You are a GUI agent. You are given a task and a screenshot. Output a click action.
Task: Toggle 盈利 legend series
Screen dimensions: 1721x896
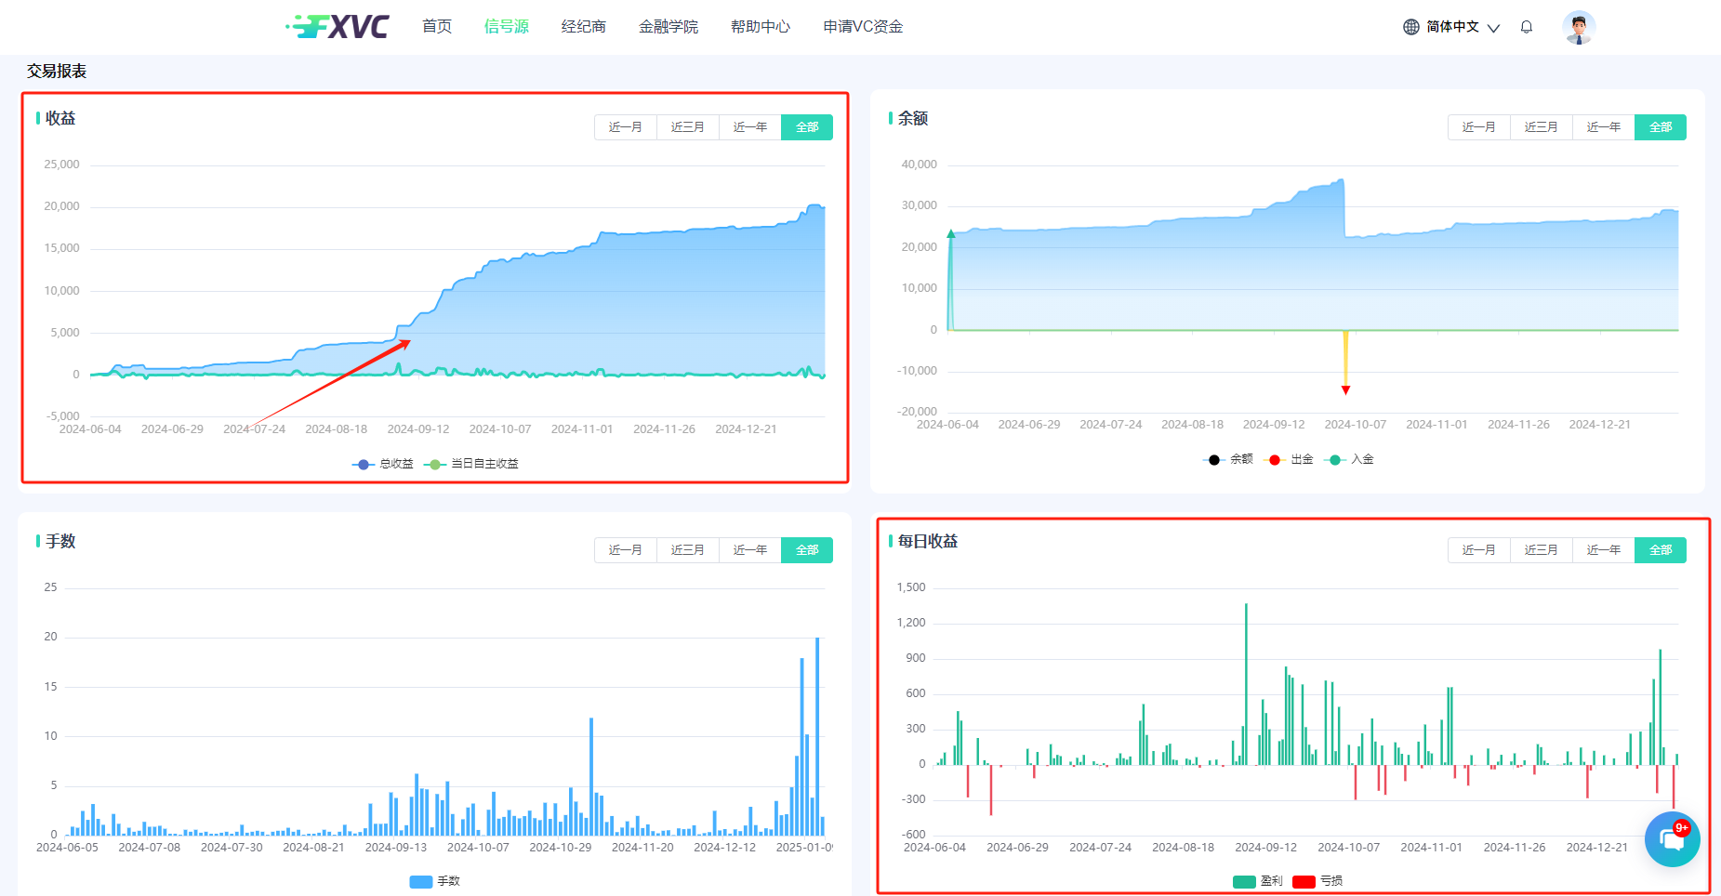click(1258, 881)
